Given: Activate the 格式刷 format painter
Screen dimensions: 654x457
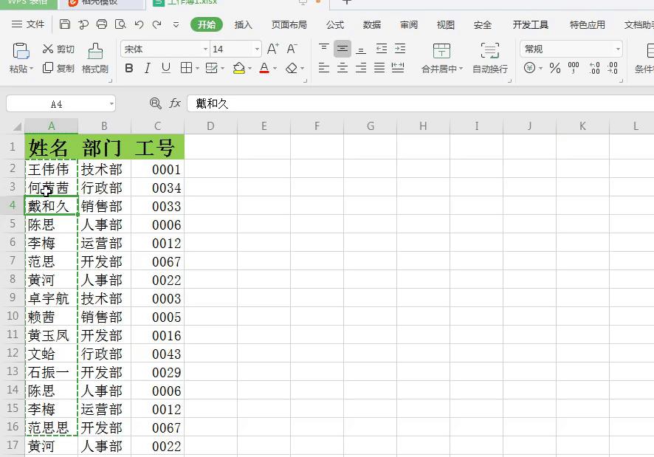Looking at the screenshot, I should pos(95,58).
